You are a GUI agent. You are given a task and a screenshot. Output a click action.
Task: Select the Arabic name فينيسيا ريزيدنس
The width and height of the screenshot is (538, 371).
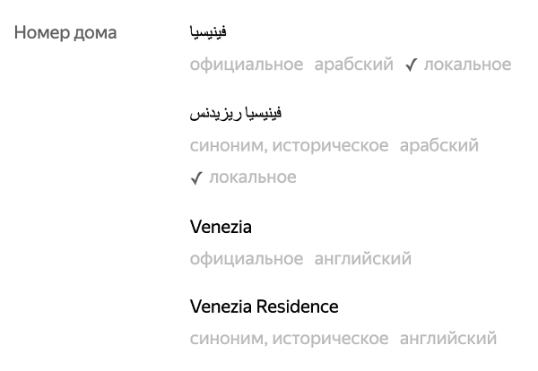[236, 114]
